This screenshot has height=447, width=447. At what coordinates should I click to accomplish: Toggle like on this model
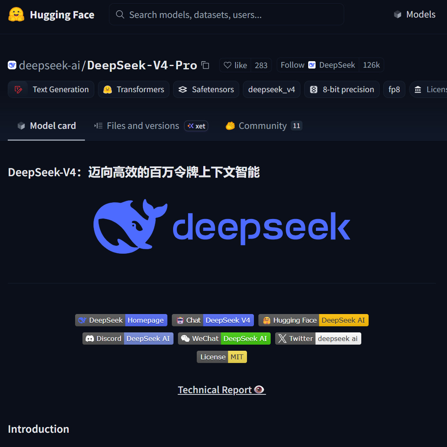235,65
